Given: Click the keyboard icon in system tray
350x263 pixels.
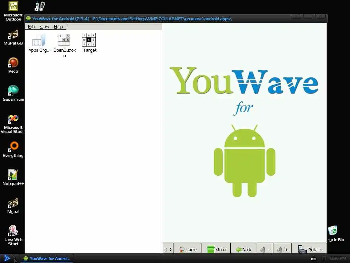Looking at the screenshot, I should (x=314, y=259).
